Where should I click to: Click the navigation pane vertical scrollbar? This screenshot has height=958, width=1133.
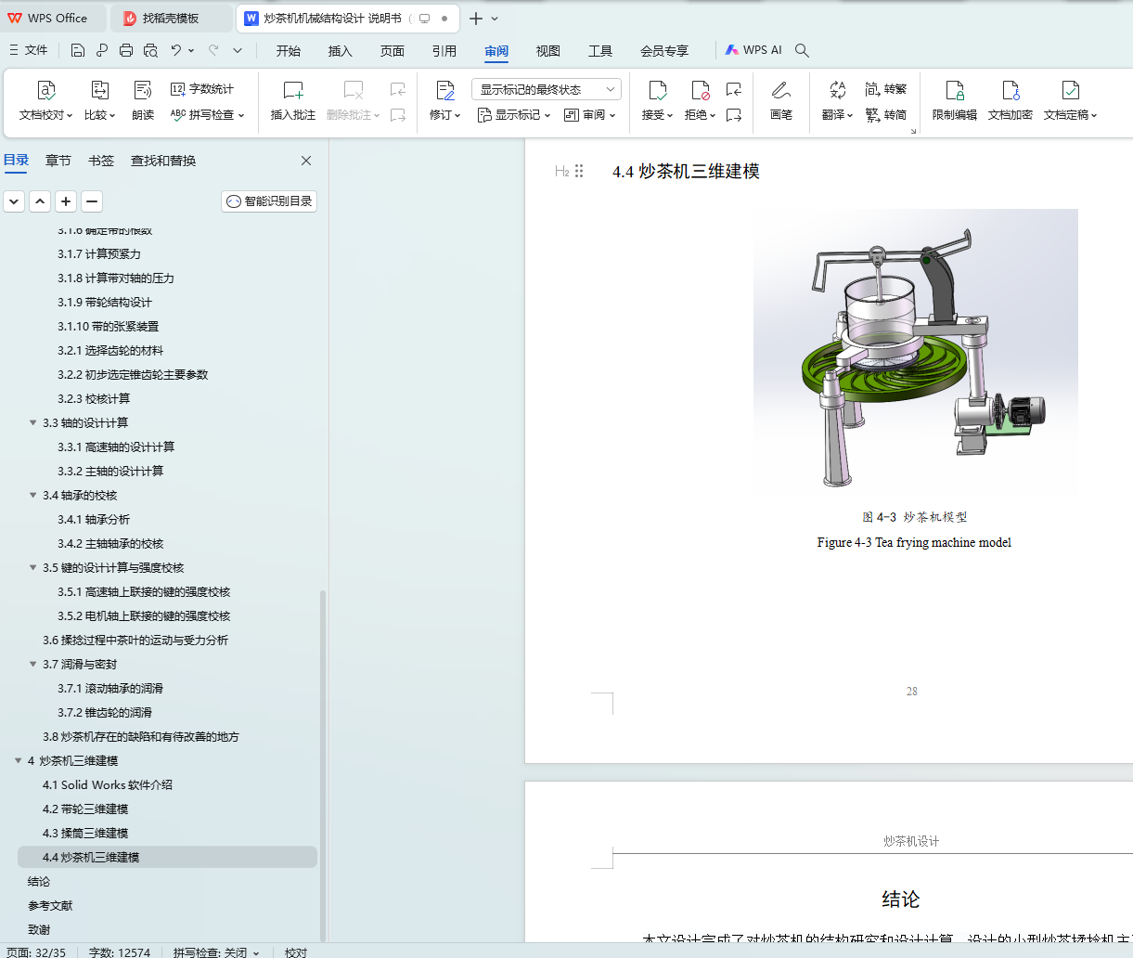tap(323, 766)
